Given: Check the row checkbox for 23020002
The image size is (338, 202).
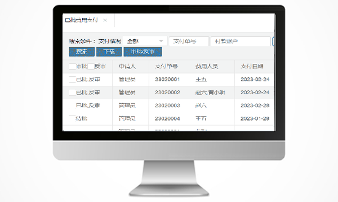Looking at the screenshot, I should 73,93.
